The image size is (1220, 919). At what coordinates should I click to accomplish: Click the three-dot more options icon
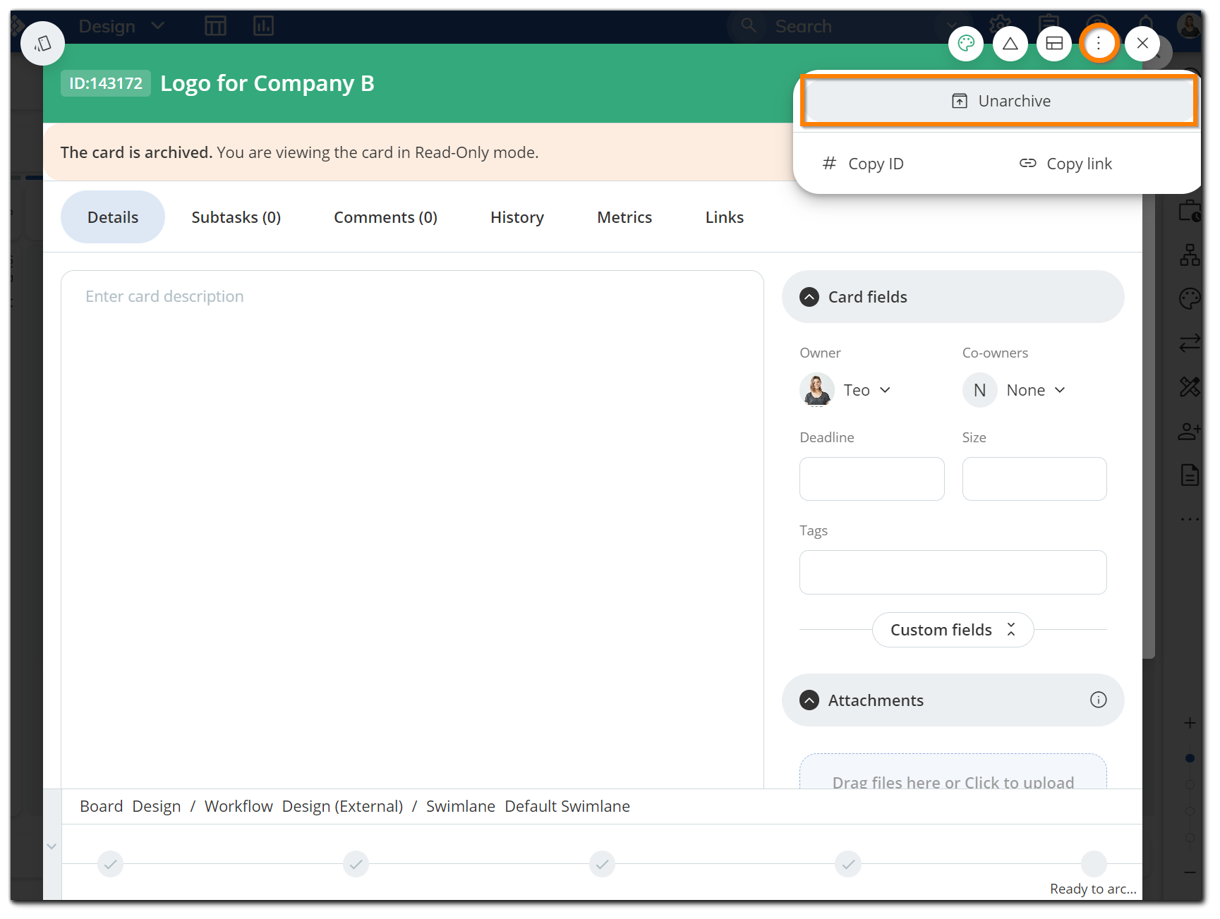click(x=1099, y=44)
